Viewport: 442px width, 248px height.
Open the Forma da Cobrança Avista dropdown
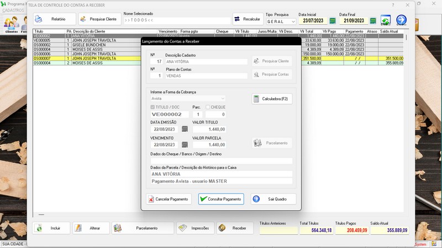pos(188,99)
